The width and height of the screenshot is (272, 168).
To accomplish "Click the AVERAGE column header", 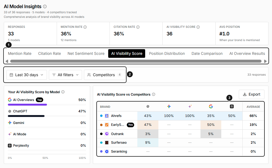I will tap(253, 107).
